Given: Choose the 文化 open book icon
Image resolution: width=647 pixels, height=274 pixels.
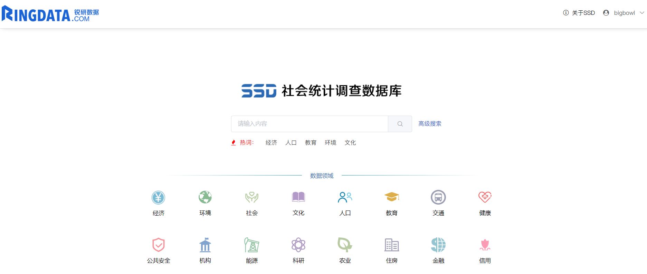Looking at the screenshot, I should [298, 197].
